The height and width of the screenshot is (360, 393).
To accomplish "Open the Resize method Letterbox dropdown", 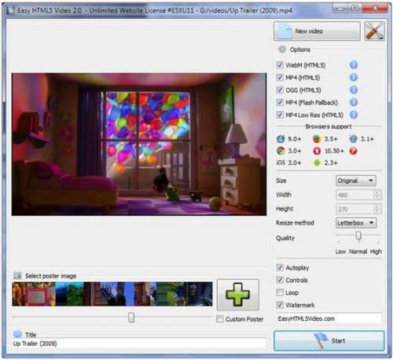I will (x=356, y=222).
